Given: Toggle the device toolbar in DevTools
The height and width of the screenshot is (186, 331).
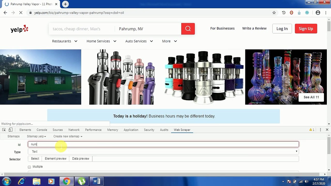Looking at the screenshot, I should point(10,130).
